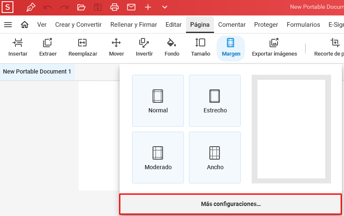Select the Ancho margin preset

tap(215, 158)
